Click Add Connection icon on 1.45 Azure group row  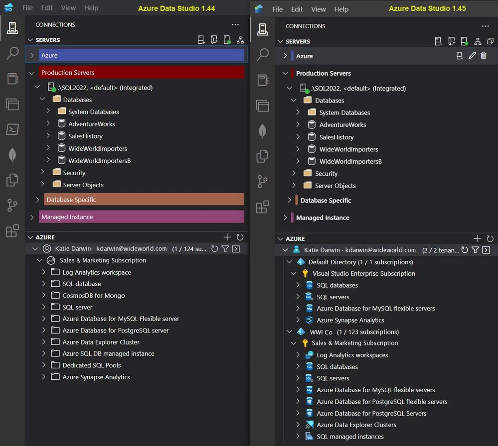pyautogui.click(x=459, y=56)
